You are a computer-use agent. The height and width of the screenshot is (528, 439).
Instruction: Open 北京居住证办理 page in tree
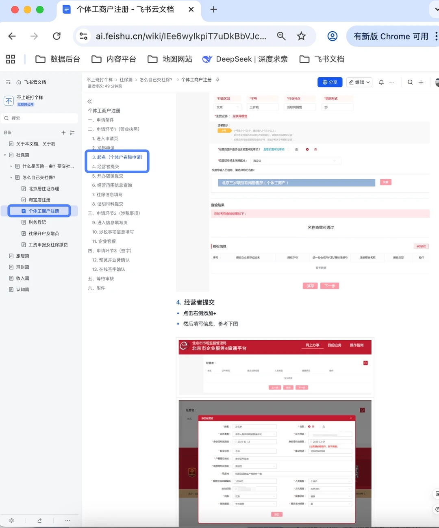point(43,189)
